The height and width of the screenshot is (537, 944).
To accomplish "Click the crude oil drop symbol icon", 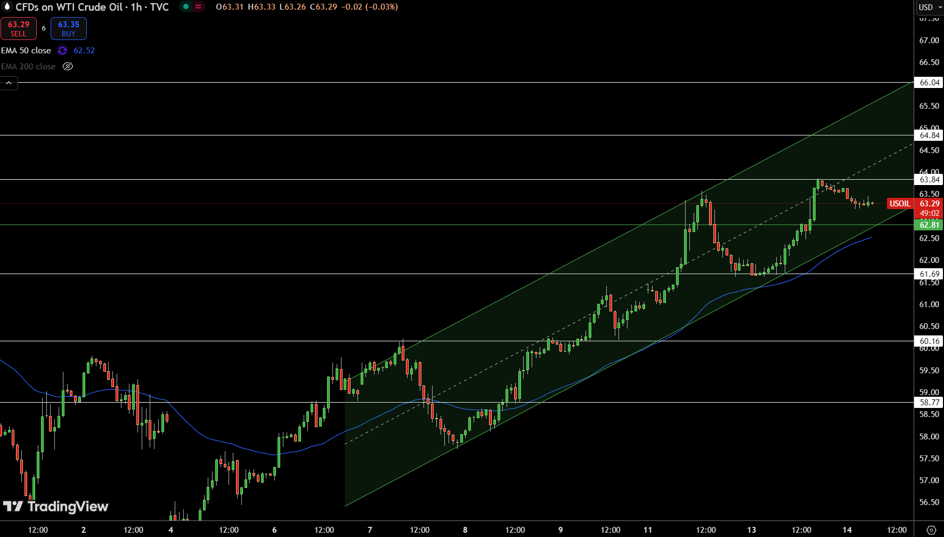I will (x=7, y=7).
